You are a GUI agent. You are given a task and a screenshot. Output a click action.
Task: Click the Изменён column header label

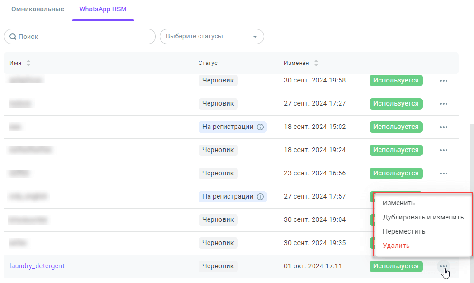[296, 63]
